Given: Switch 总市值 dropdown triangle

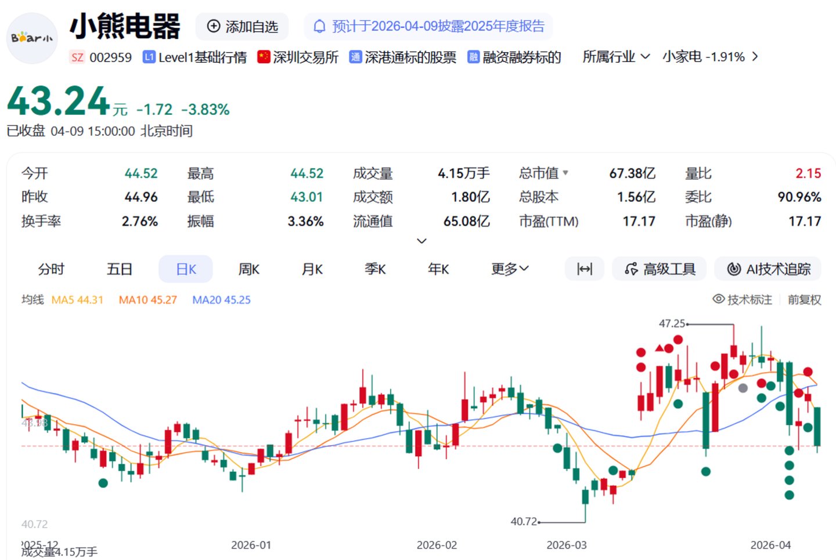Looking at the screenshot, I should (565, 173).
